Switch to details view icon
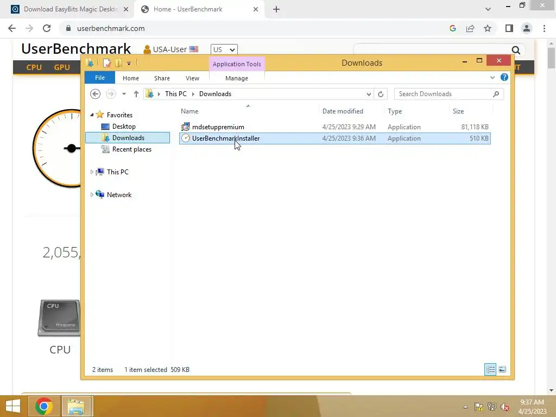 (x=490, y=369)
